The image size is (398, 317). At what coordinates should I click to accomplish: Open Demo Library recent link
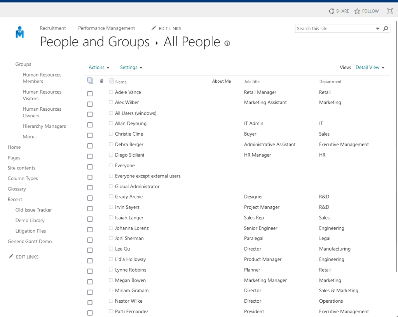pos(30,220)
